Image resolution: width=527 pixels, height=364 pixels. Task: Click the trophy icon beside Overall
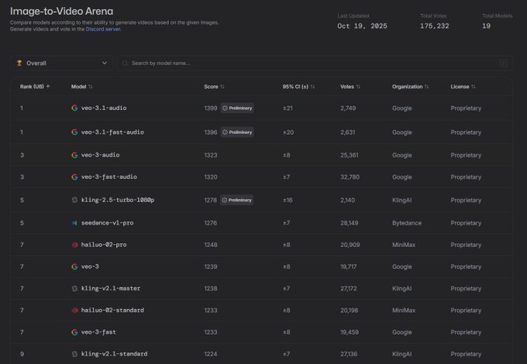(x=19, y=64)
